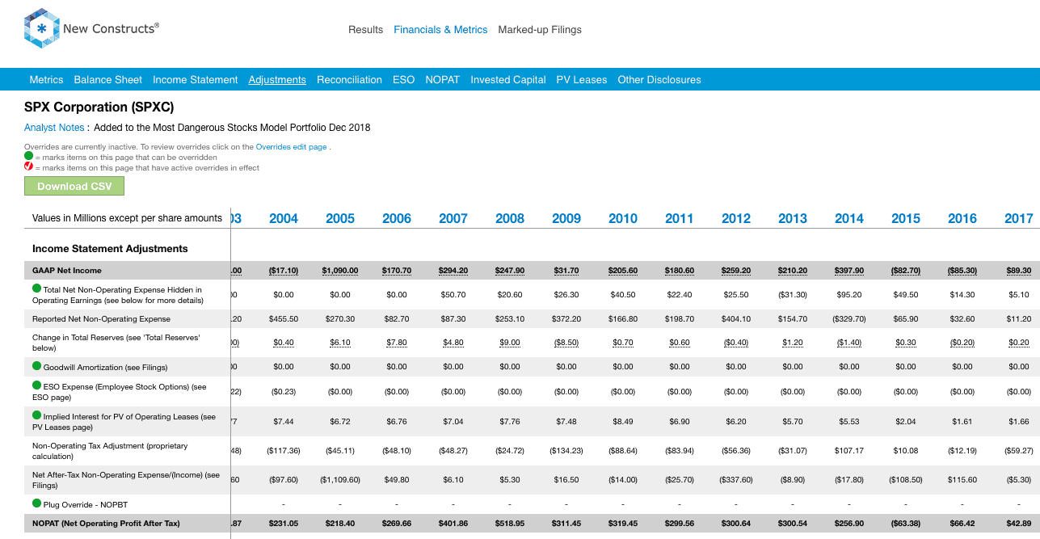The image size is (1040, 539).
Task: Click GAAP Net Income 2004 value ($17.10)
Action: click(x=284, y=271)
